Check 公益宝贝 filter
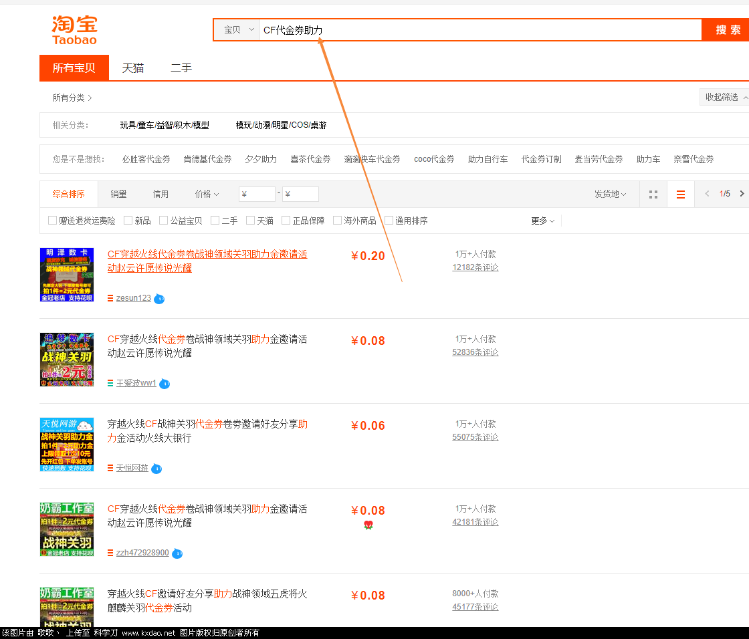 [163, 220]
